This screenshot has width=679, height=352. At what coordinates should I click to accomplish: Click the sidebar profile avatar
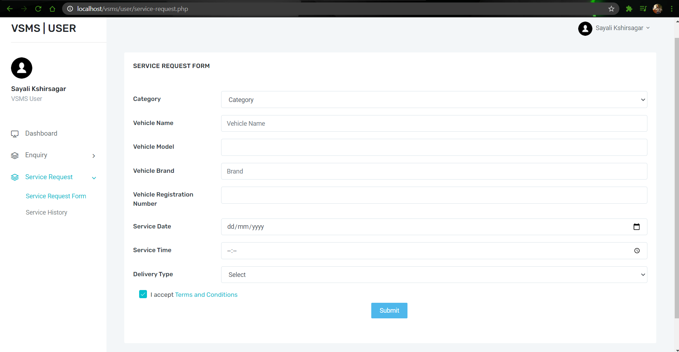pos(21,68)
